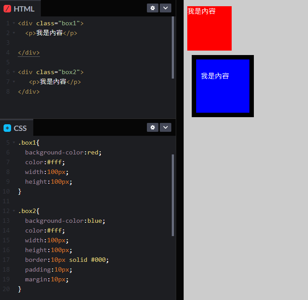Collapse HTML line 2 paragraph fold arrow

[x=14, y=33]
